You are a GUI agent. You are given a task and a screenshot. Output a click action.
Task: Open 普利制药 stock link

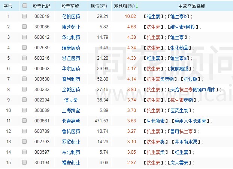tap(71, 79)
